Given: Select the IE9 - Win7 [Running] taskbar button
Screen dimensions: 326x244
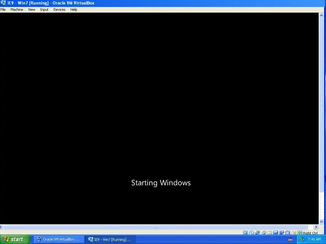Looking at the screenshot, I should pos(110,239).
